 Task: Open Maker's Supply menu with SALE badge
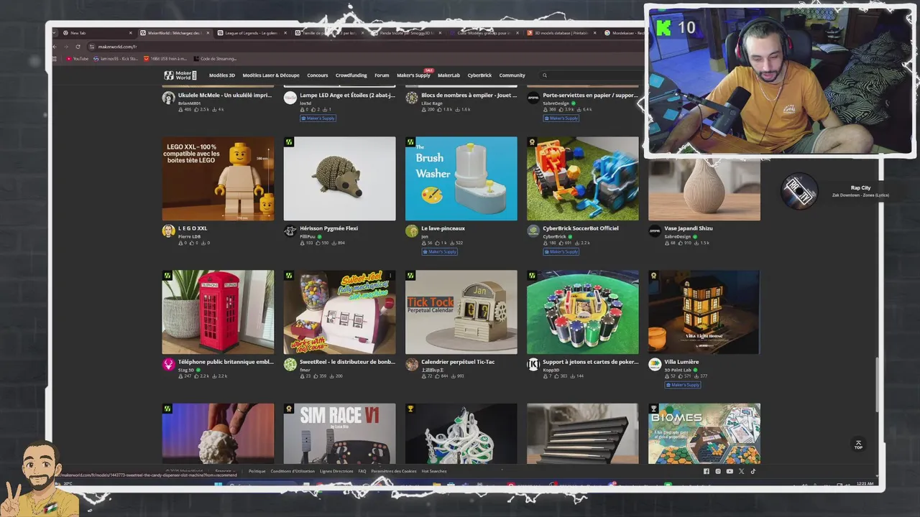tap(414, 75)
